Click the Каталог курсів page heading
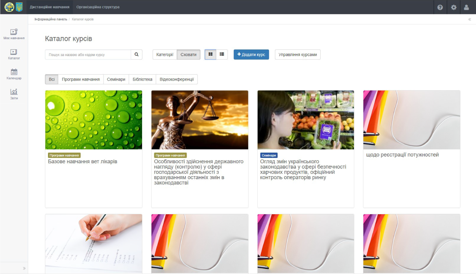The height and width of the screenshot is (274, 476). click(x=69, y=39)
